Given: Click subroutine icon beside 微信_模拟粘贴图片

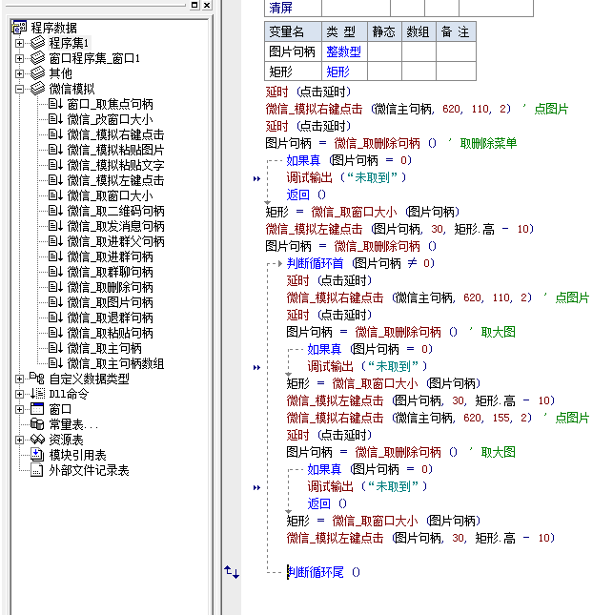Looking at the screenshot, I should pos(55,150).
